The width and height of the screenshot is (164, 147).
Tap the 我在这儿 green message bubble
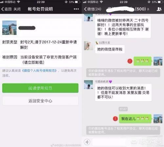135,119
